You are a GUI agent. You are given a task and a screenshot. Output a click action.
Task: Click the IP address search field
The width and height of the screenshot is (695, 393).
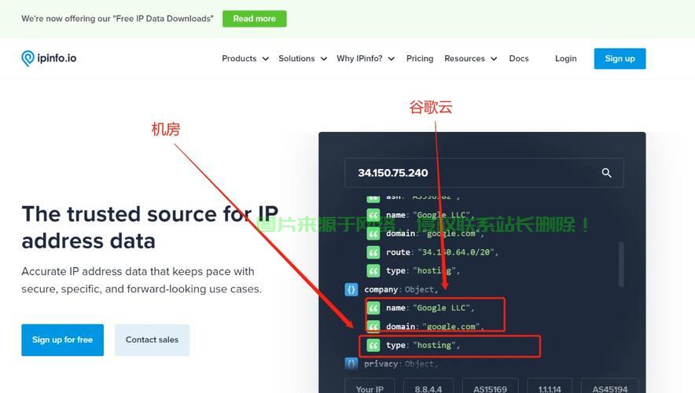(x=484, y=173)
